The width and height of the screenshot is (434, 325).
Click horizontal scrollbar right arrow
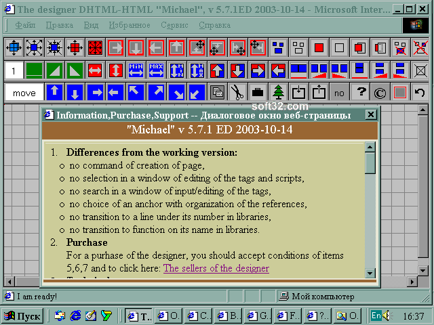(412, 282)
